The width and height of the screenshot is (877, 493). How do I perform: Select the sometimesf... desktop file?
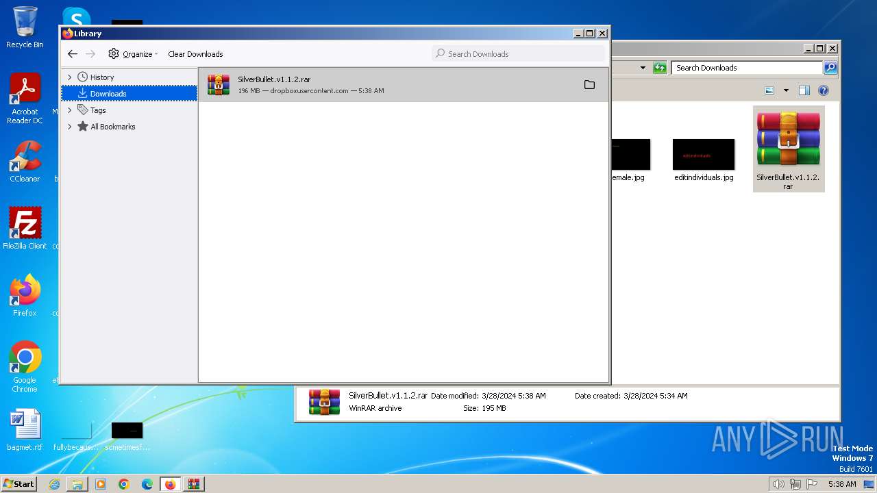tap(127, 437)
